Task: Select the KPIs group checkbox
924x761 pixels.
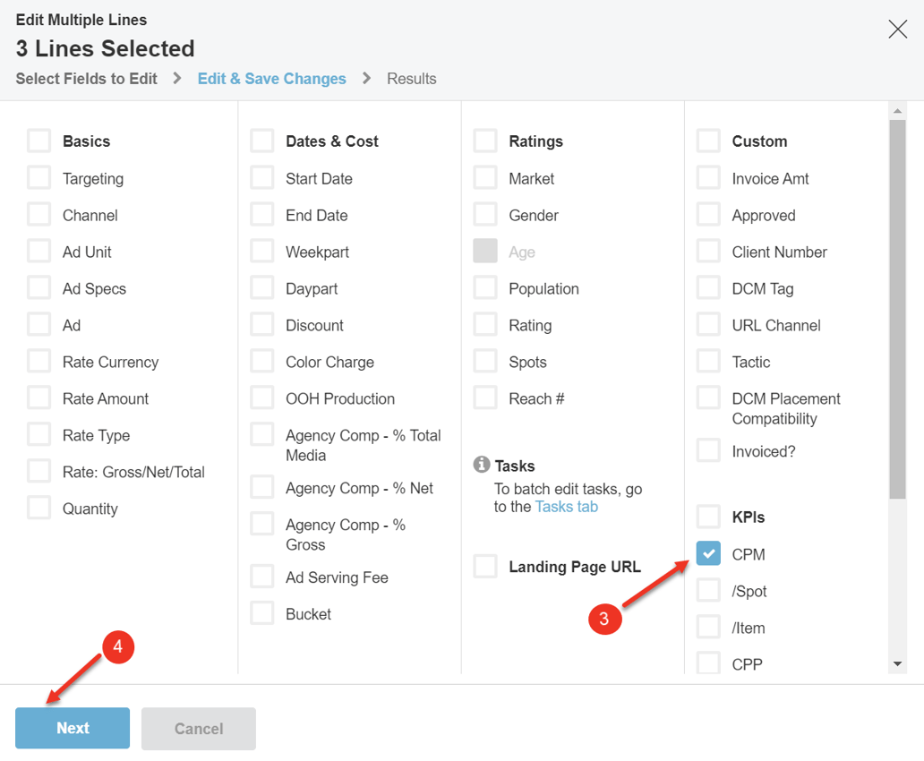Action: 708,517
